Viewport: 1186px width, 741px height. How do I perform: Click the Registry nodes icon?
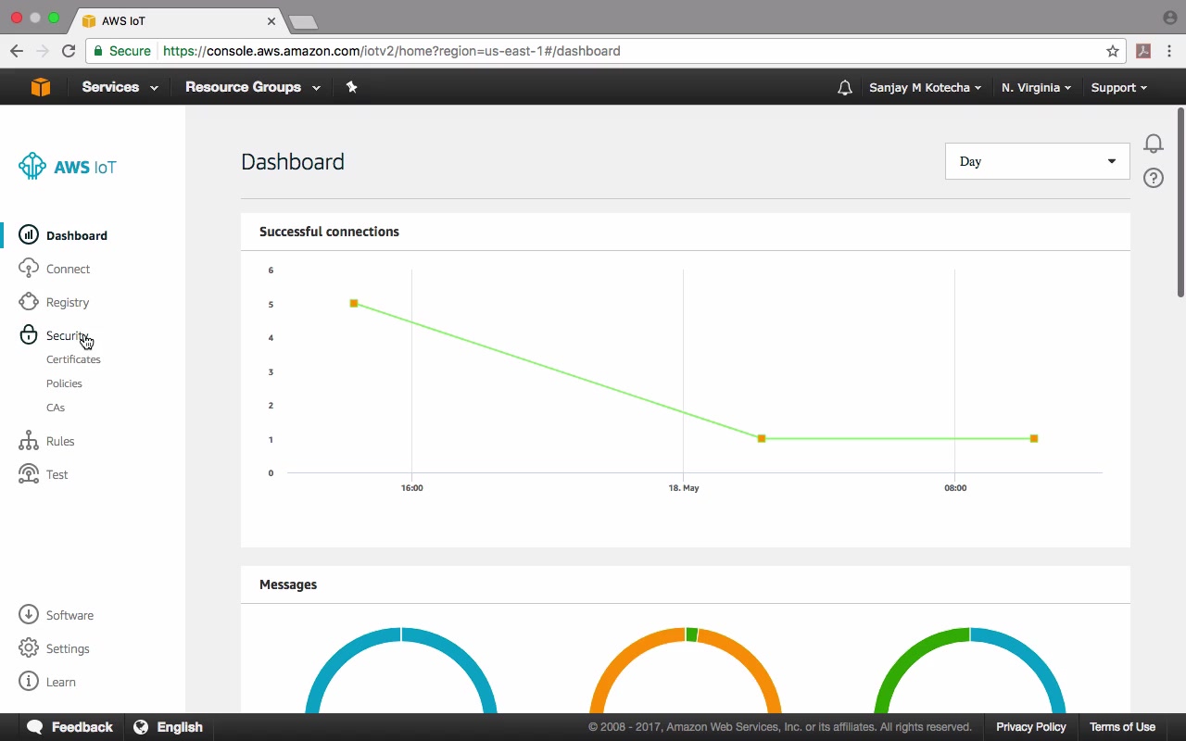pyautogui.click(x=29, y=302)
